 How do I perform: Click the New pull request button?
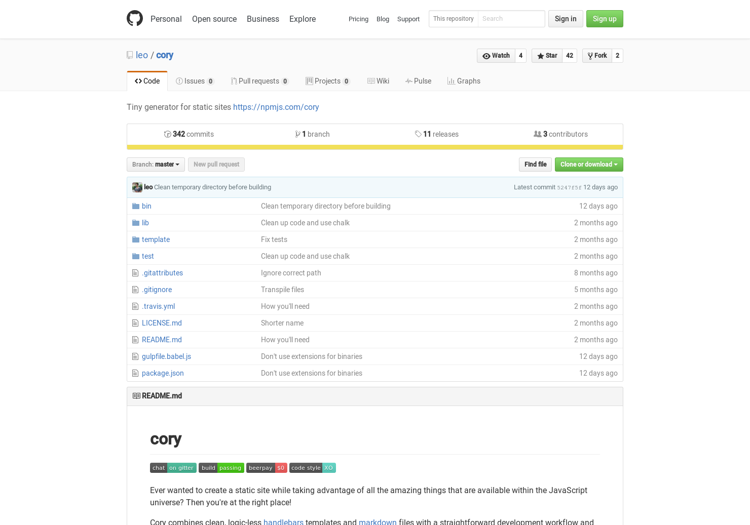point(216,165)
